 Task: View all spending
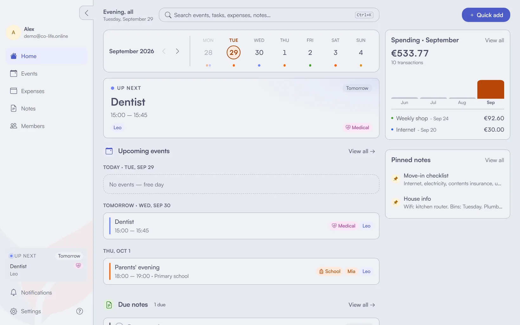494,40
